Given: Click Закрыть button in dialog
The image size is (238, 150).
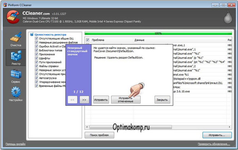Looking at the screenshot, I should (162, 100).
